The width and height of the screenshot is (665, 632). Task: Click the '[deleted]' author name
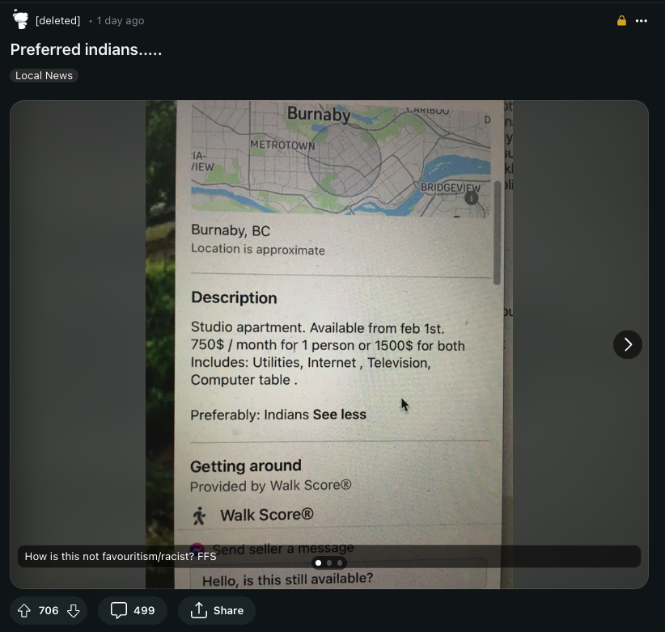tap(58, 21)
